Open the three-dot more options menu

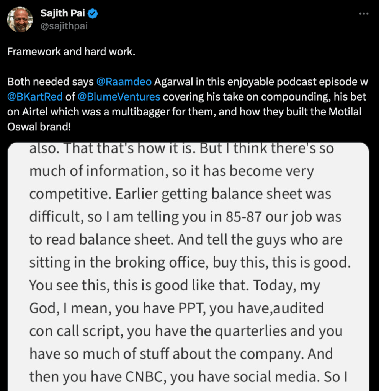tap(363, 13)
